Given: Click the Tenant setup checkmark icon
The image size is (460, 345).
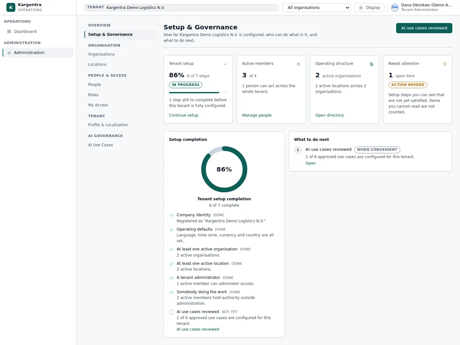Looking at the screenshot, I should tap(225, 64).
